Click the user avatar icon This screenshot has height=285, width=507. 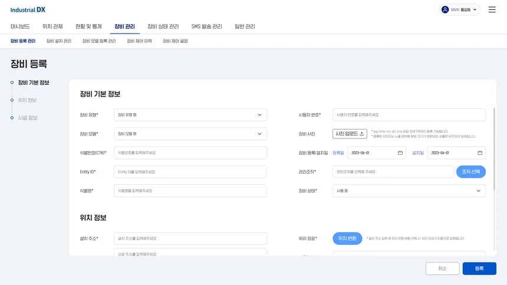pyautogui.click(x=445, y=9)
